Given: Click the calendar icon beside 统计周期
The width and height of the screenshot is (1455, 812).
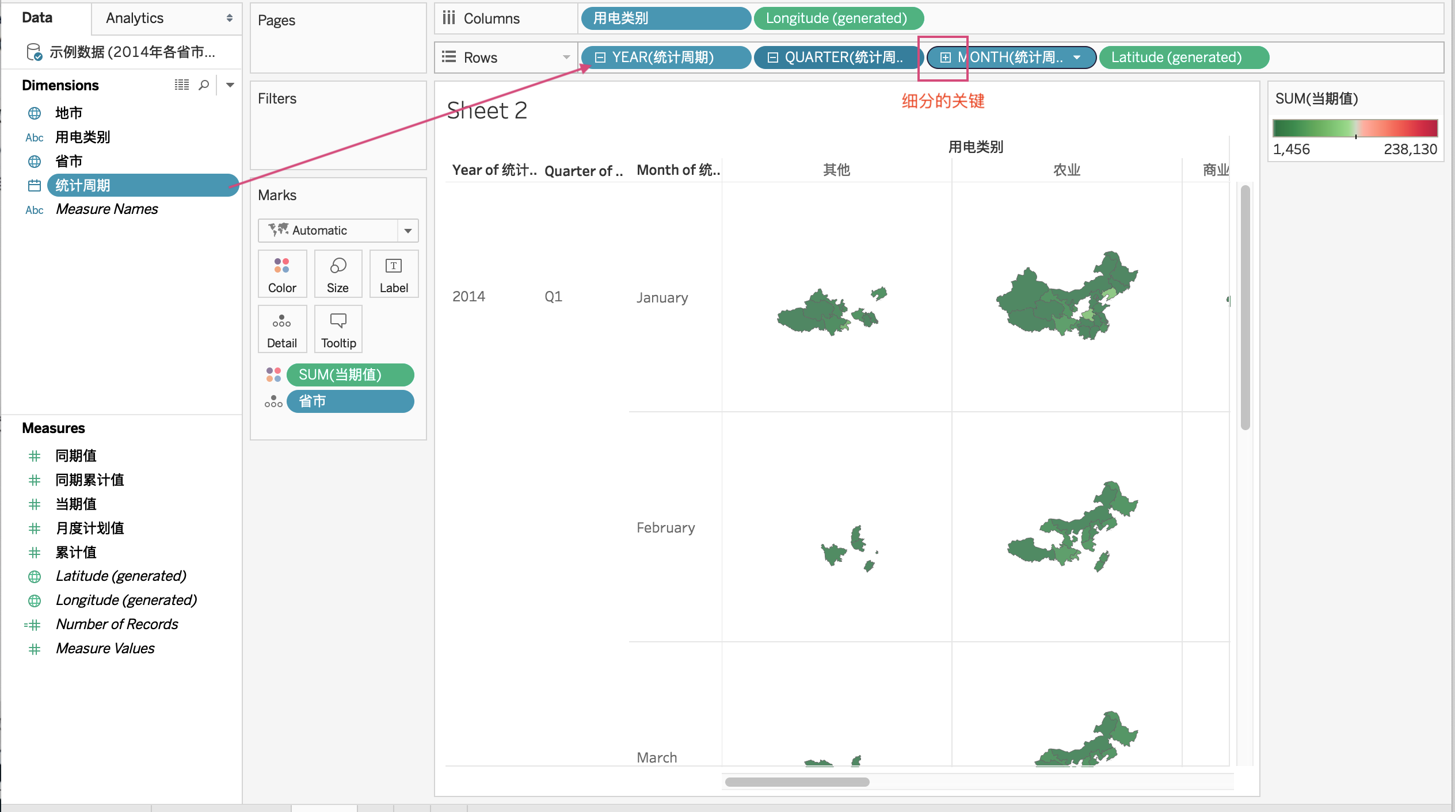Looking at the screenshot, I should click(35, 186).
